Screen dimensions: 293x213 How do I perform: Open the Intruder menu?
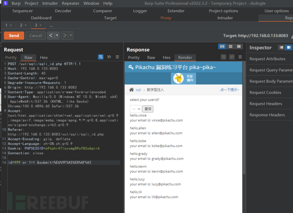[x=50, y=3]
